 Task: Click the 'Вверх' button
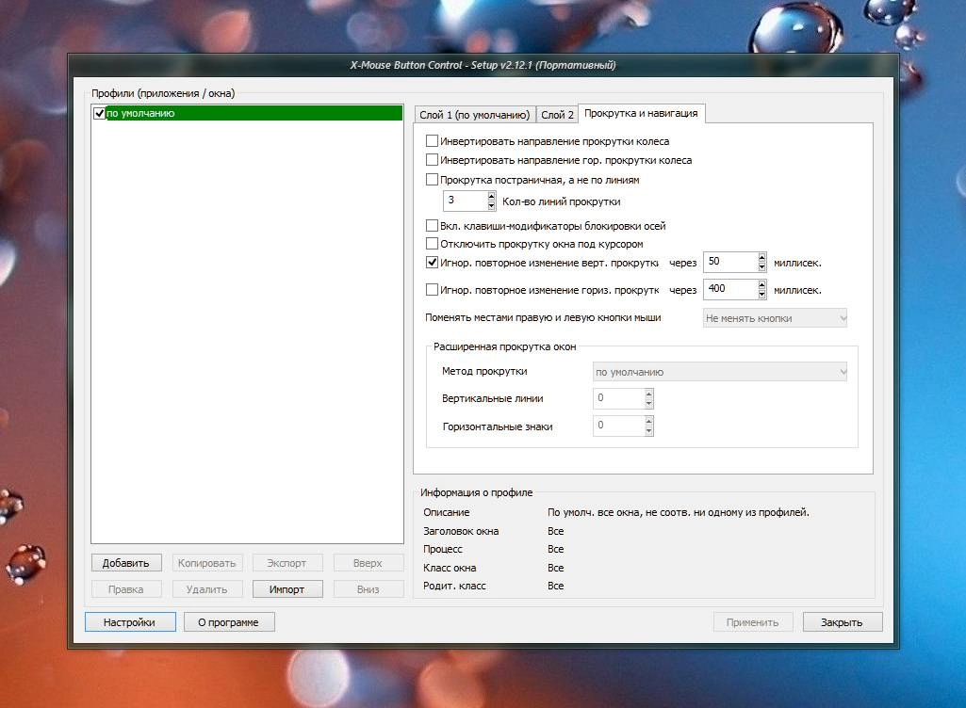[x=368, y=563]
